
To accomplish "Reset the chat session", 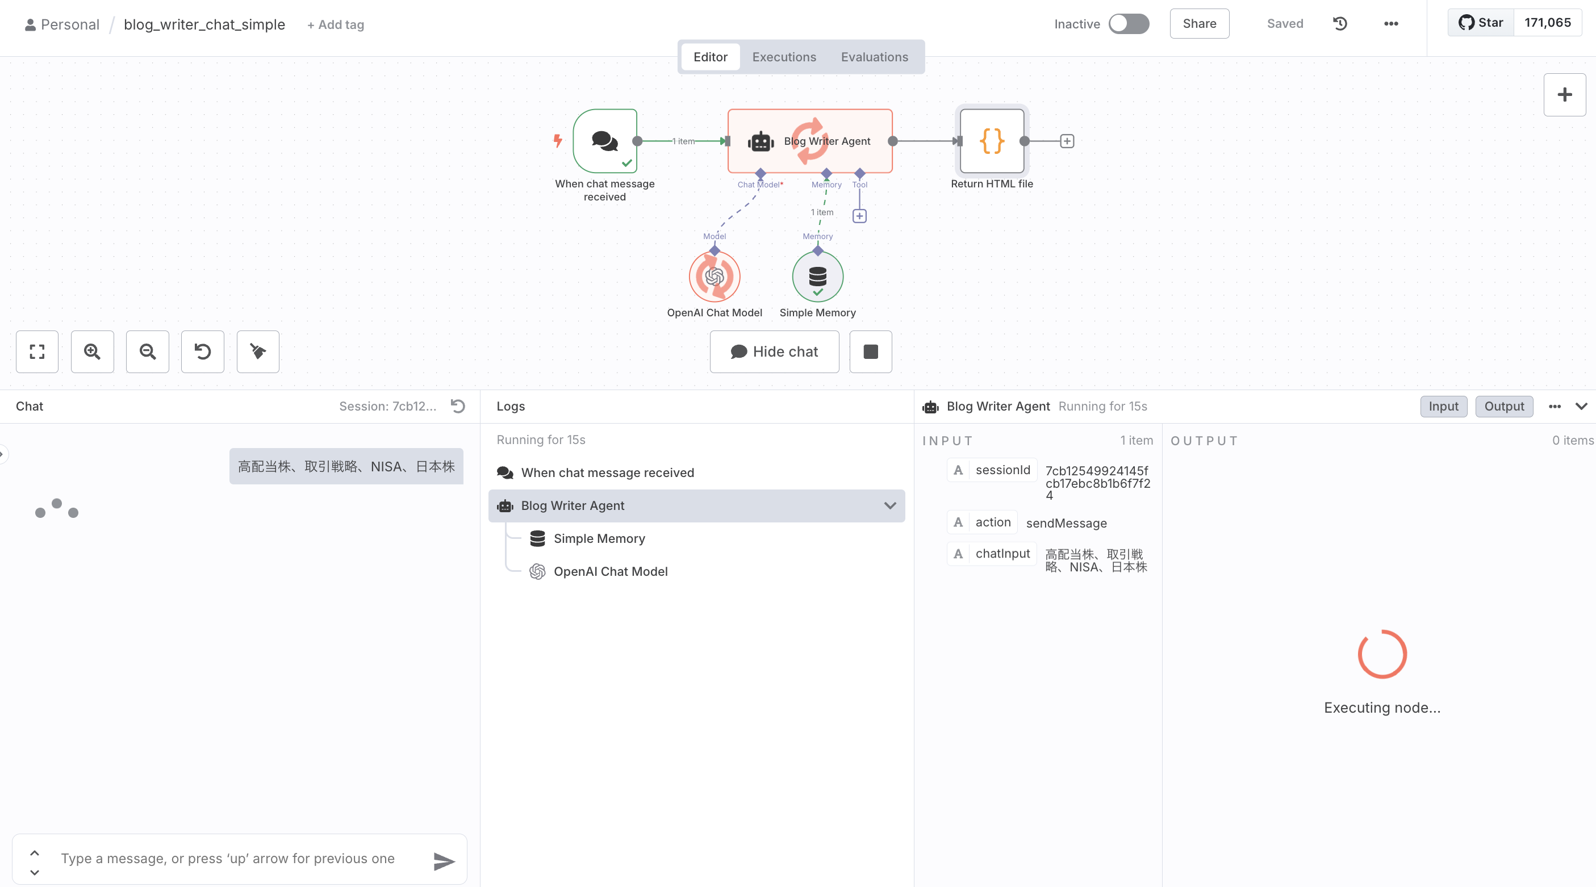I will click(458, 407).
